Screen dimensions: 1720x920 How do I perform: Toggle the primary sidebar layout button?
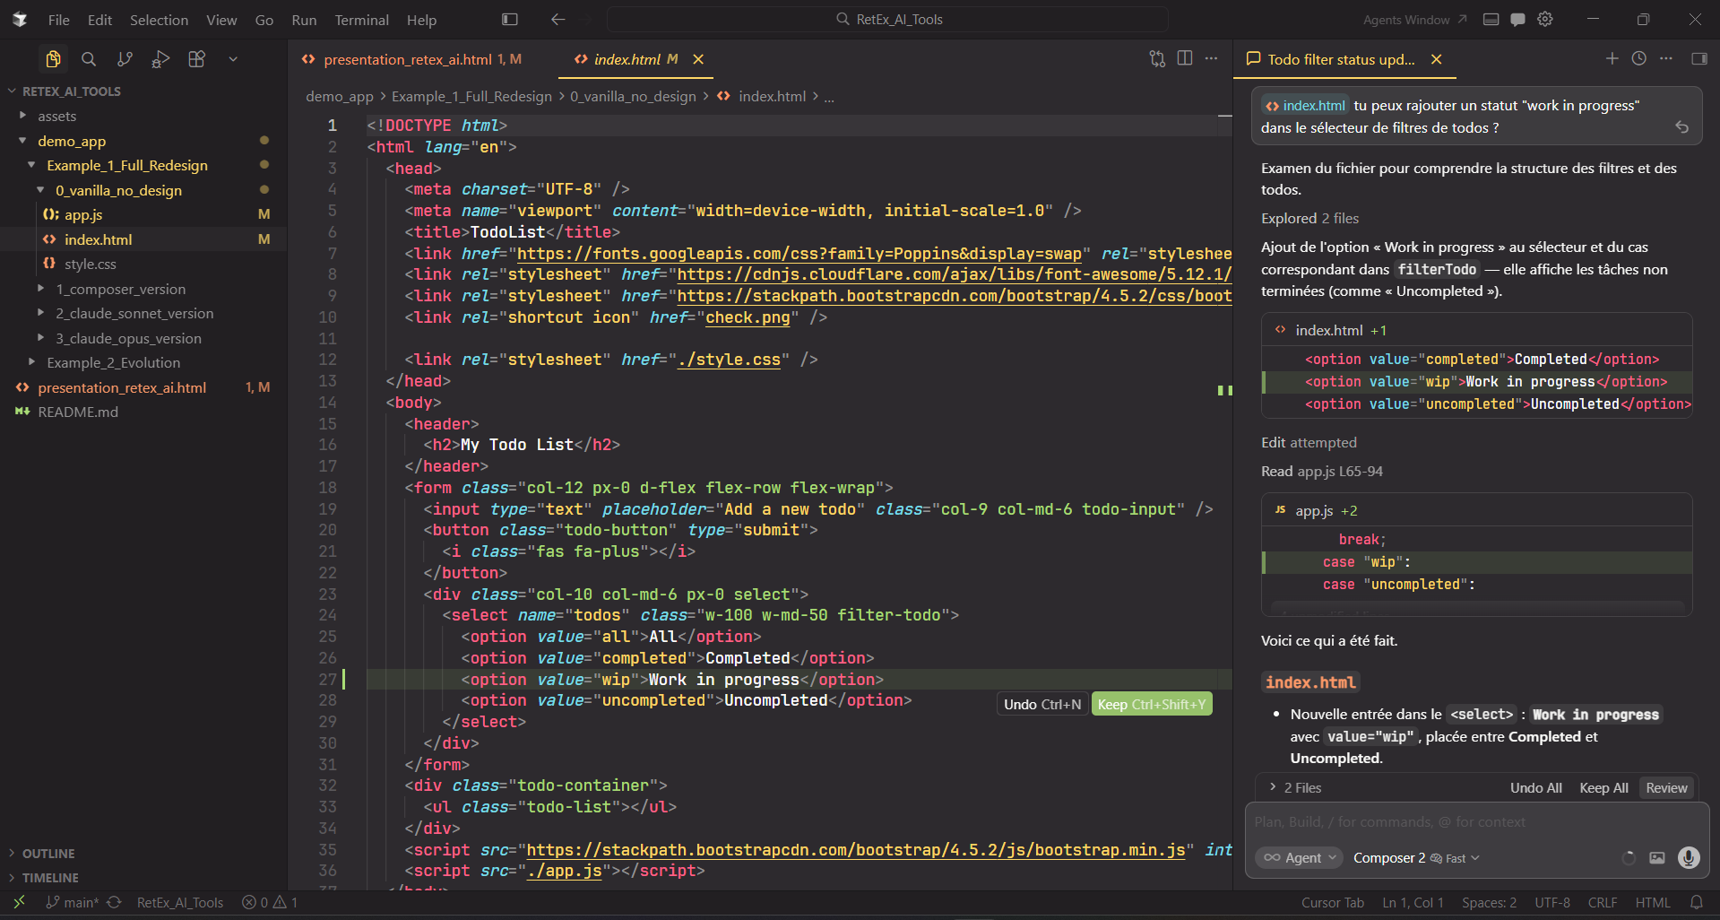(510, 19)
